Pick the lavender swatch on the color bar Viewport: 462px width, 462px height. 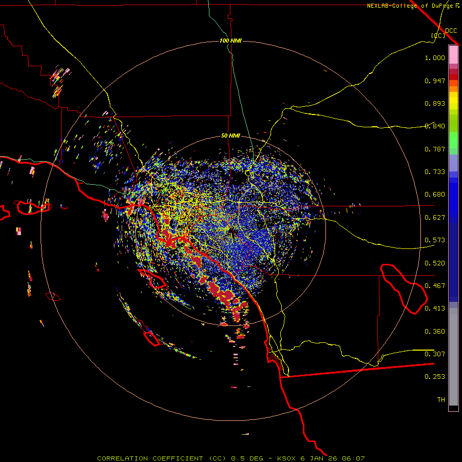click(x=453, y=163)
